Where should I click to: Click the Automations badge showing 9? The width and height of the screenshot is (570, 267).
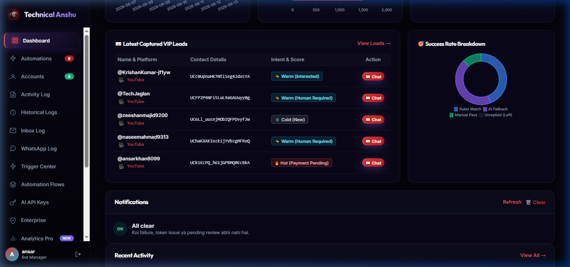click(x=69, y=59)
